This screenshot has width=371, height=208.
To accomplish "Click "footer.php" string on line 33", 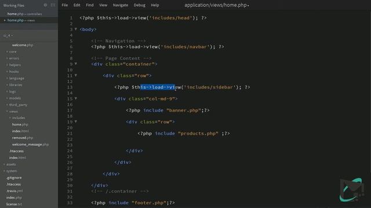I will 149,203.
